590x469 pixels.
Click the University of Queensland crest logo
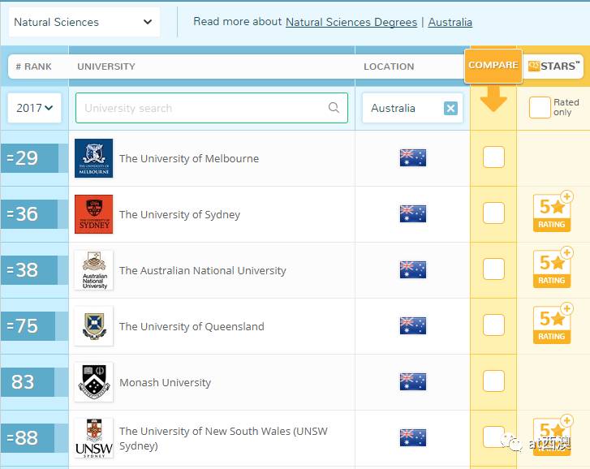[x=93, y=325]
